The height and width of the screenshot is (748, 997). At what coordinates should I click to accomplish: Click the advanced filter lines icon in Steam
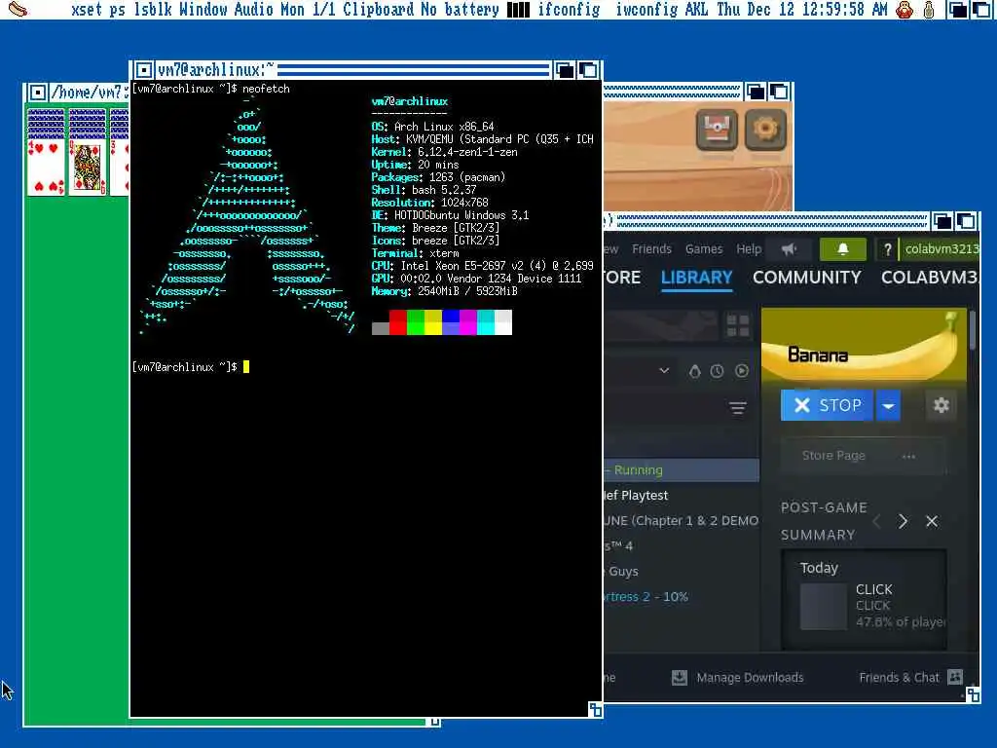738,408
